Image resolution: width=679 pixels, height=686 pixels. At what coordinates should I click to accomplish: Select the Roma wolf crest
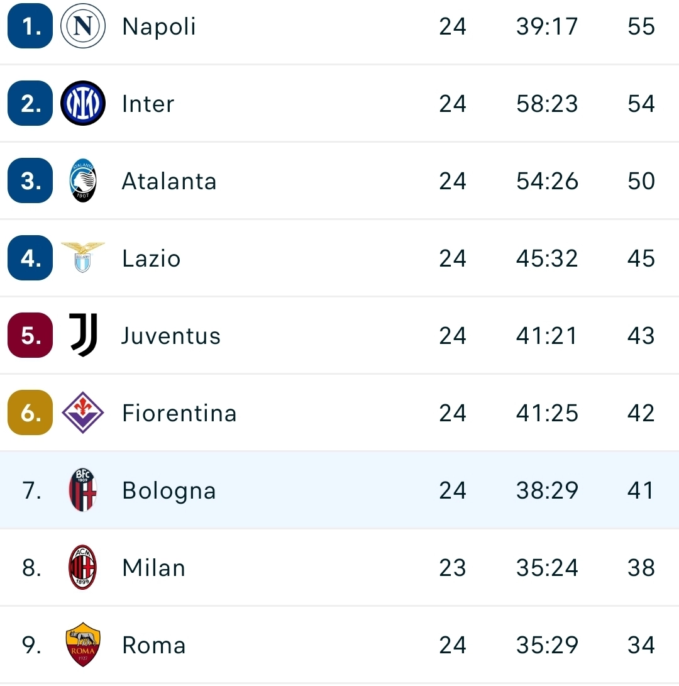83,645
